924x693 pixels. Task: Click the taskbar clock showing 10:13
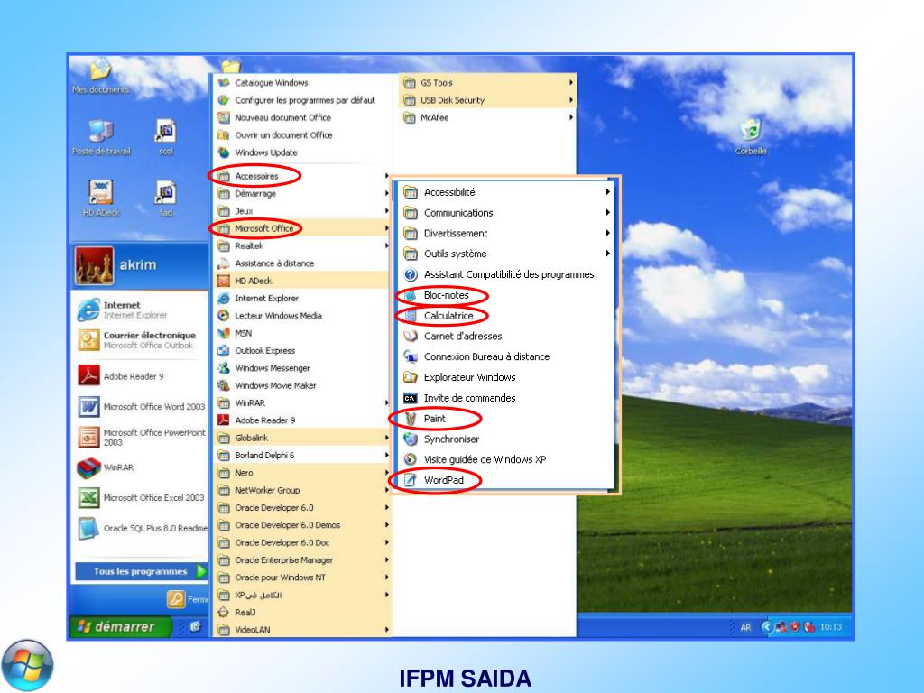click(831, 627)
